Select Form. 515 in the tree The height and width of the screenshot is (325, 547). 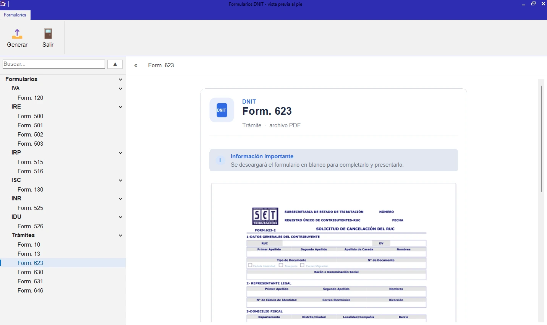point(31,162)
